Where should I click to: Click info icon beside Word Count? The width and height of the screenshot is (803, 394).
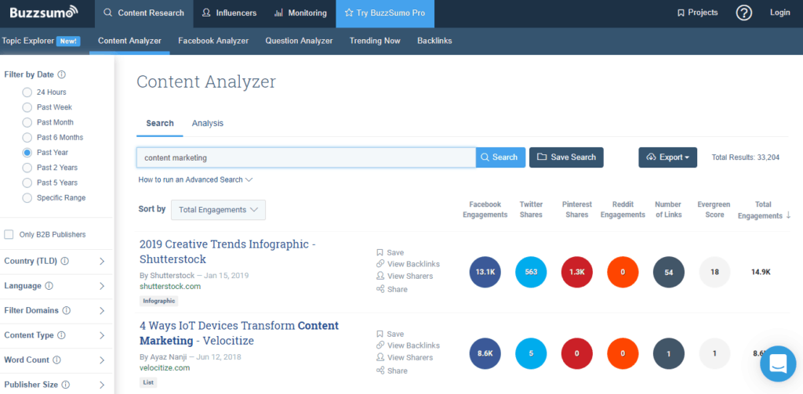(56, 360)
